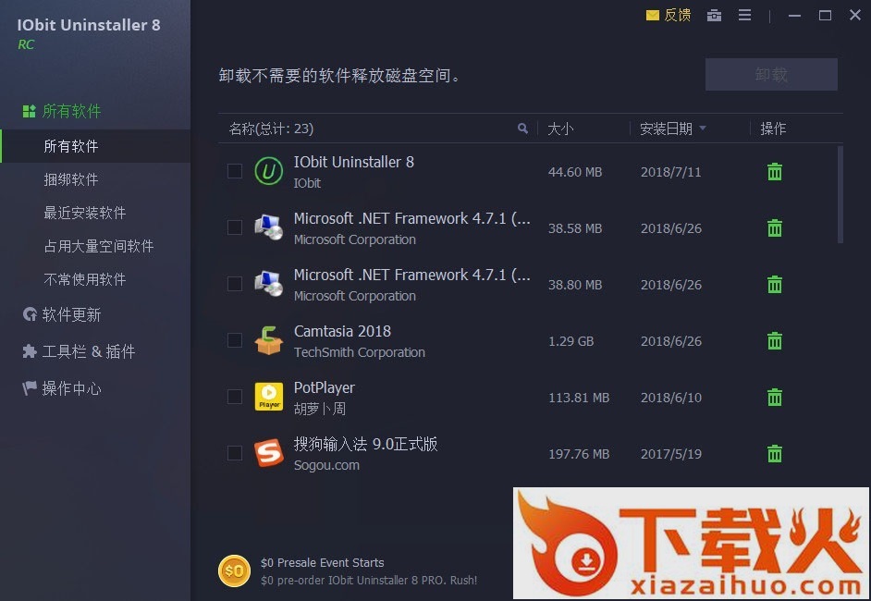Click the yellow PotPlayer app icon
871x601 pixels.
(269, 397)
